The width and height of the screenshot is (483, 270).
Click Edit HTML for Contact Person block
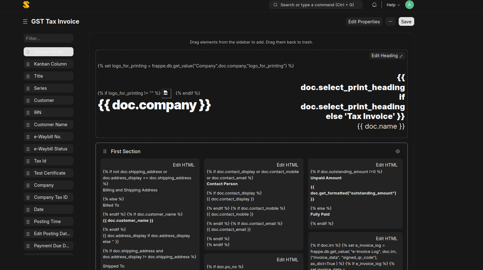(287, 165)
